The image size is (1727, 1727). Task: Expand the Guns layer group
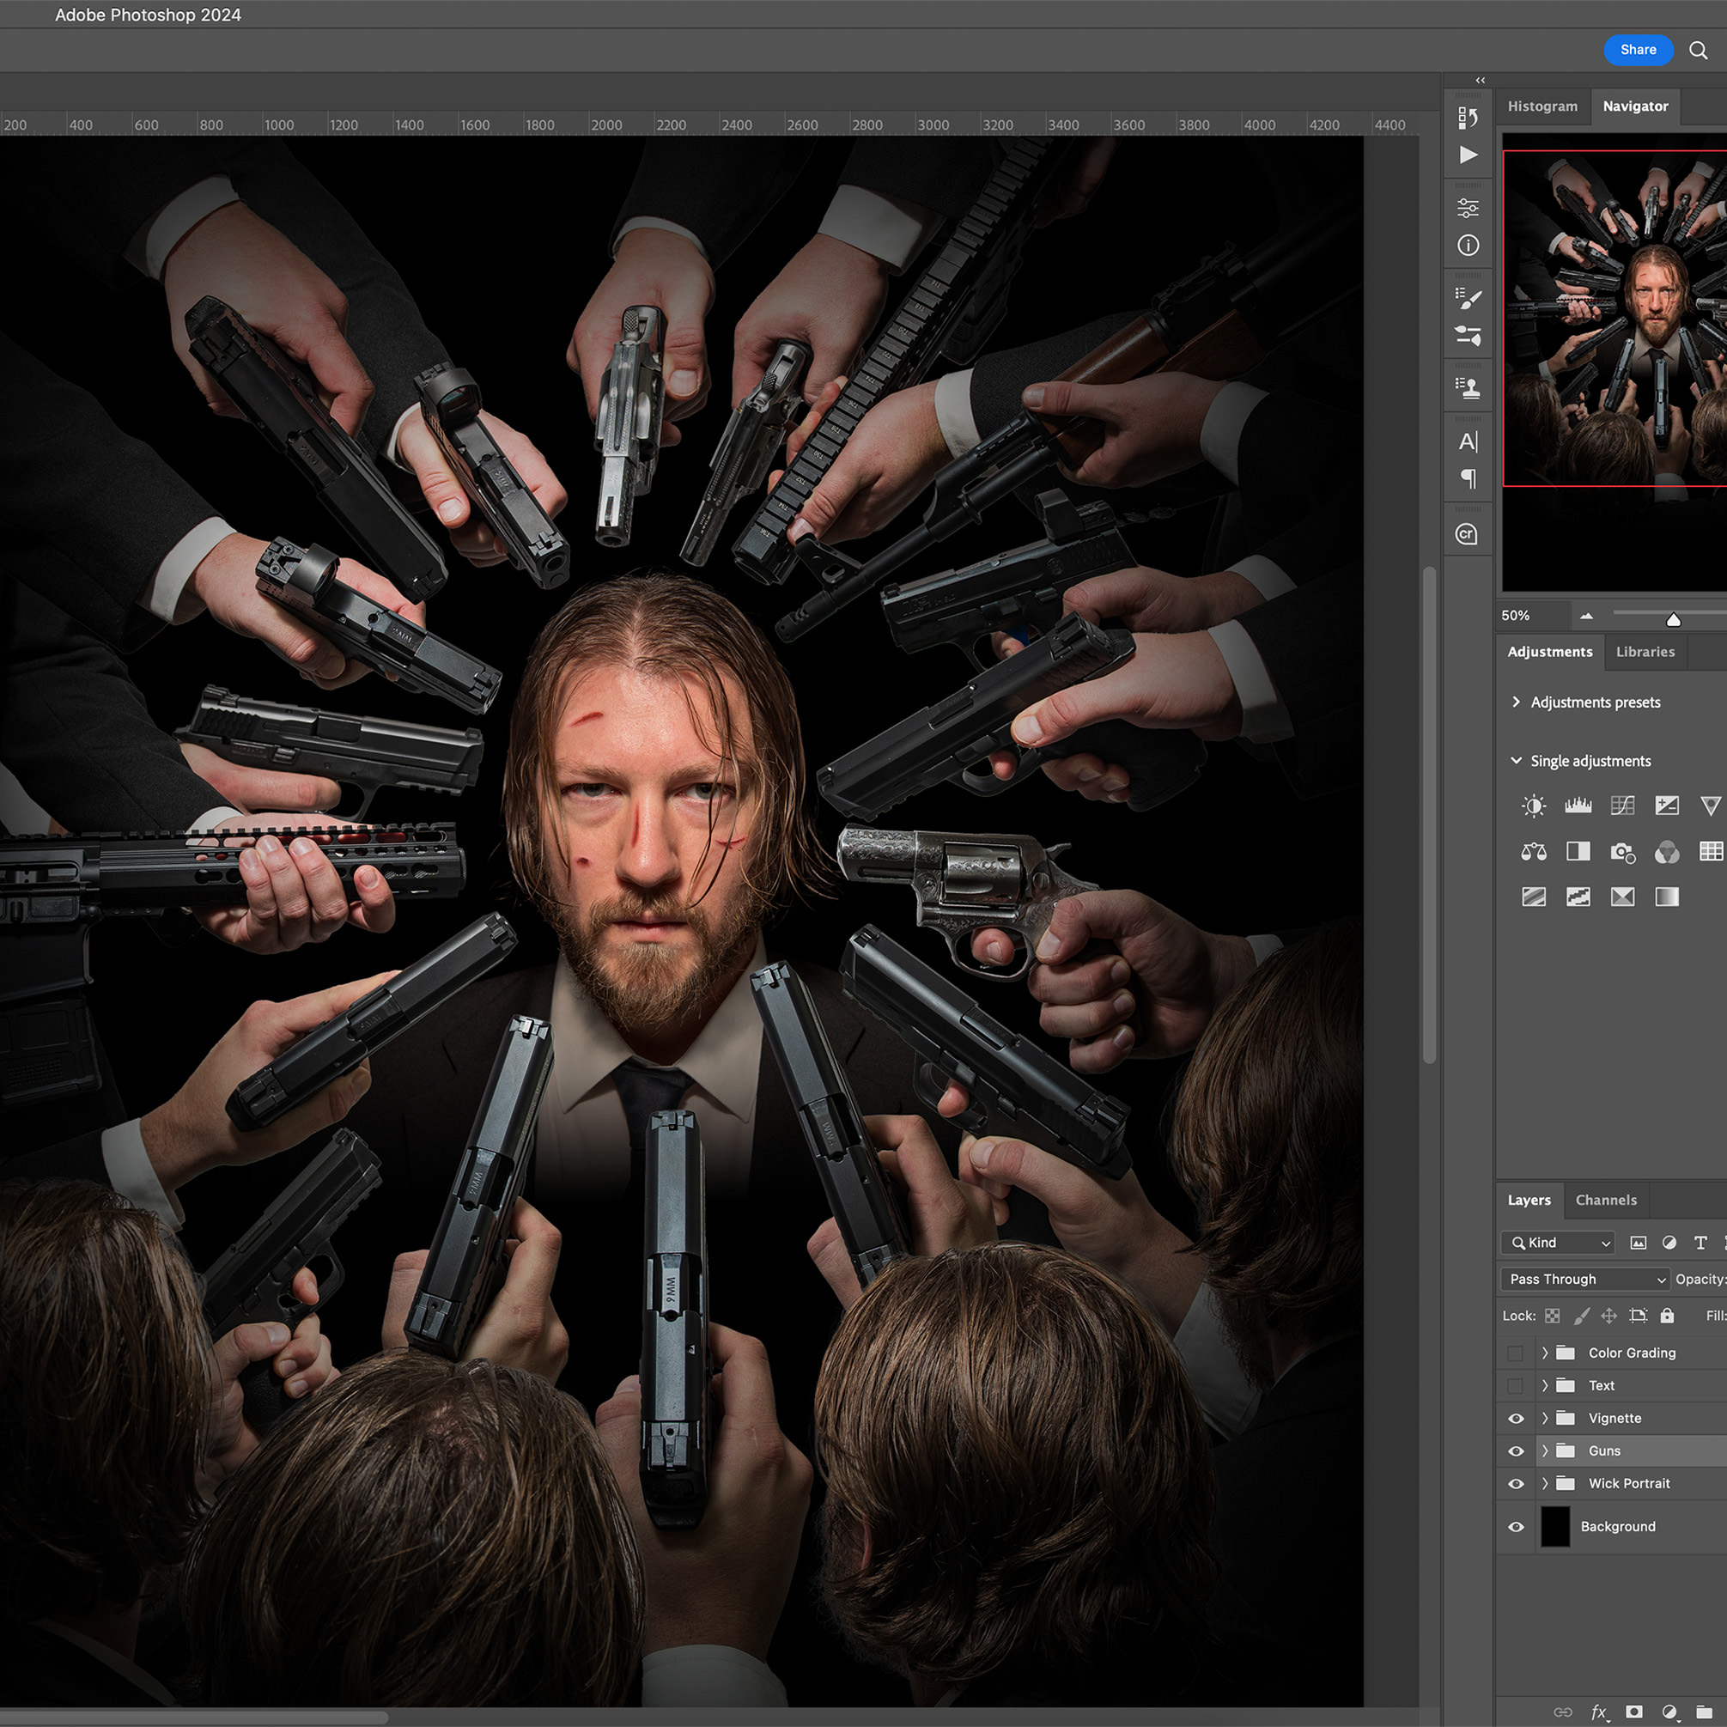click(1545, 1450)
